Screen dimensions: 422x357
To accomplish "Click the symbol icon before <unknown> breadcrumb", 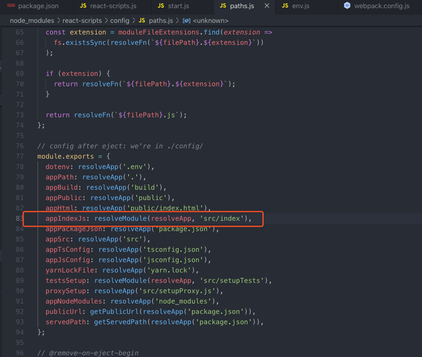I will [186, 21].
